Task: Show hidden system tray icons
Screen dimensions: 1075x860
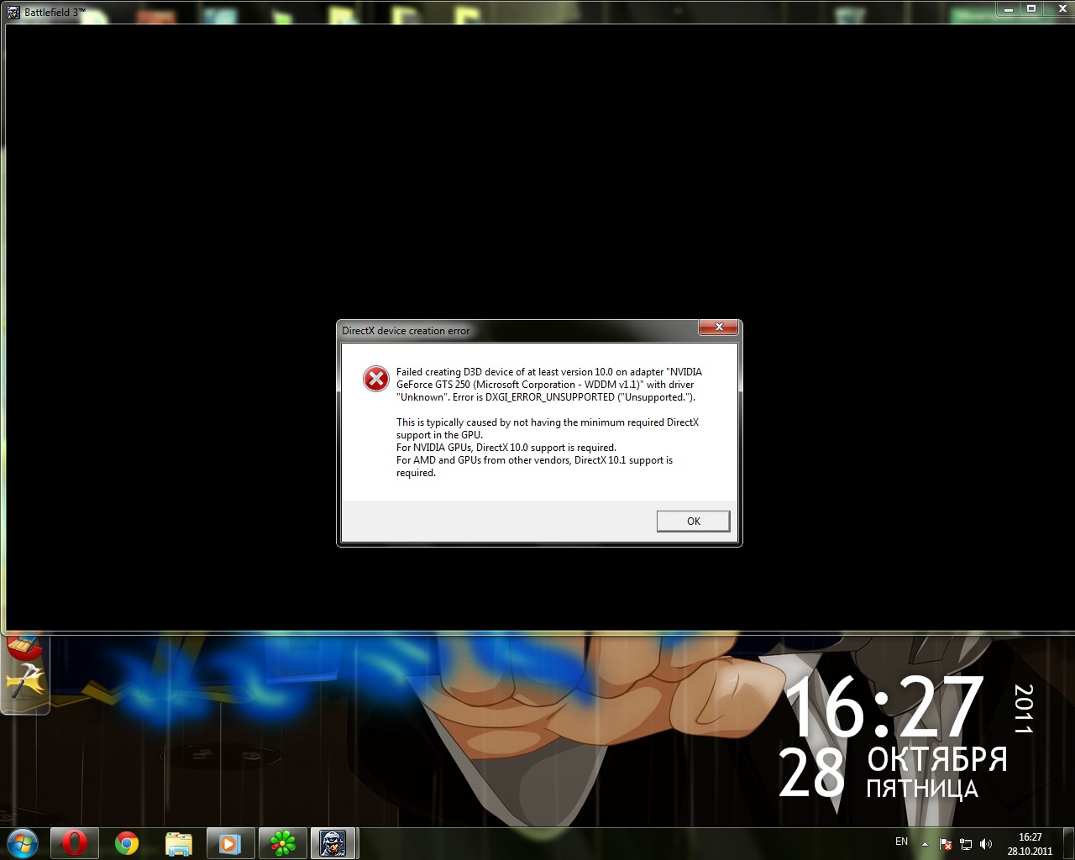Action: (x=925, y=844)
